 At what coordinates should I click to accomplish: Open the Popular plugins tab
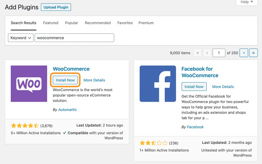tap(71, 23)
